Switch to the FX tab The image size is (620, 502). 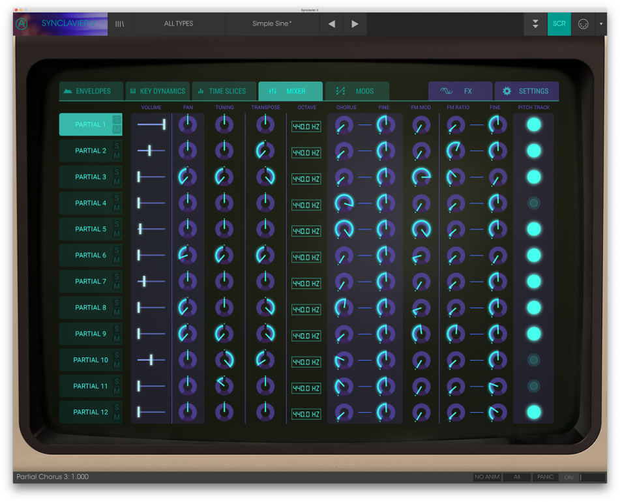(460, 91)
